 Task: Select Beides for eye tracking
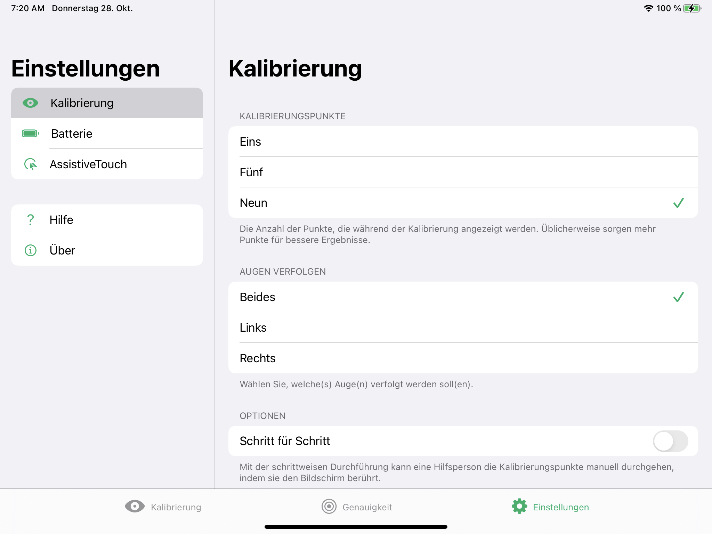[x=462, y=297]
